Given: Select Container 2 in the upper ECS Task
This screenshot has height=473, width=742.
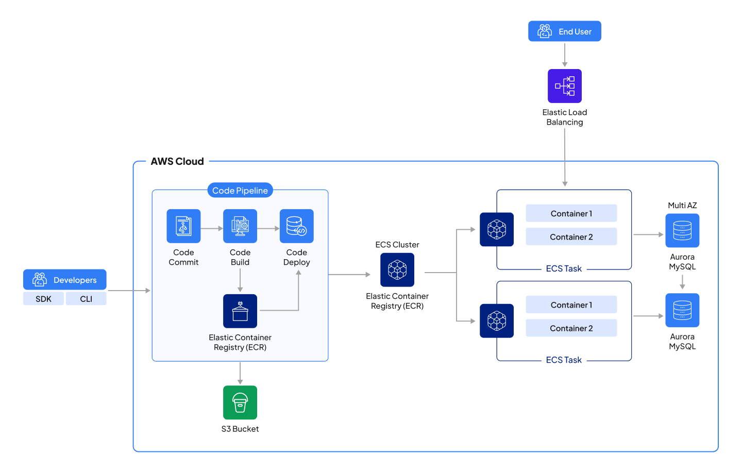Looking at the screenshot, I should point(571,236).
